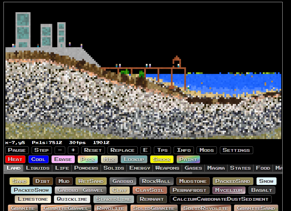This screenshot has width=291, height=211.
Task: Advance one frame with Step
Action: (42, 150)
